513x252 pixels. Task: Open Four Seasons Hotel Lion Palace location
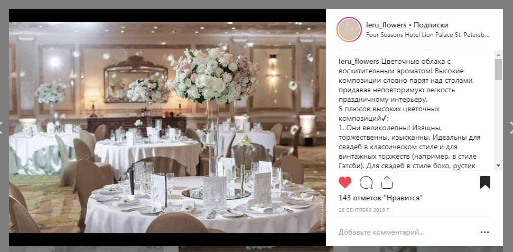(427, 35)
